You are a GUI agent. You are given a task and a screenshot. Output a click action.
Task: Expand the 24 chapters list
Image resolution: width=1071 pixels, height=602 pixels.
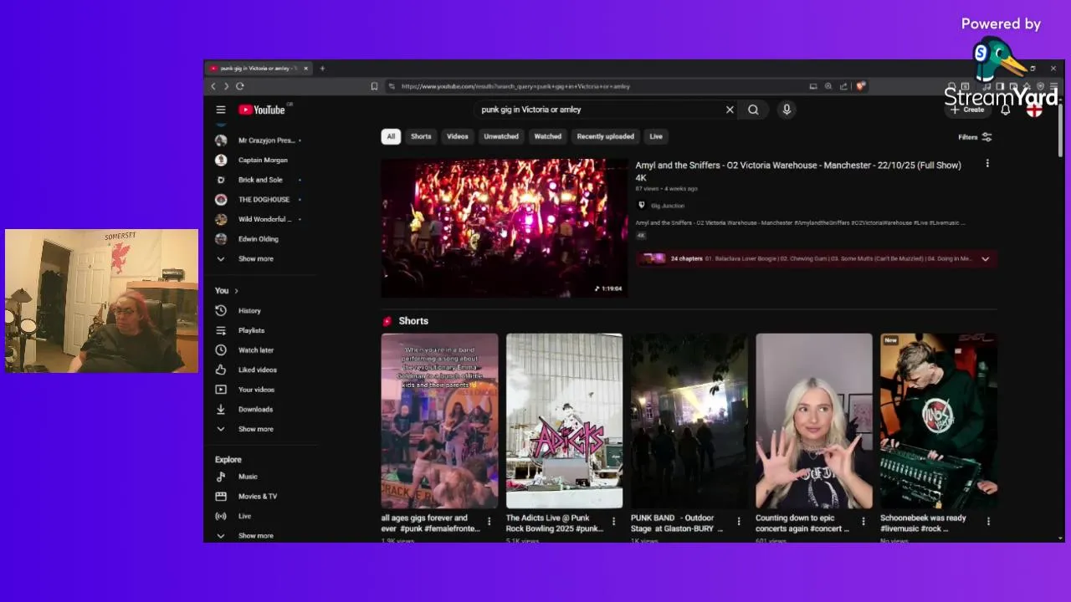(985, 259)
